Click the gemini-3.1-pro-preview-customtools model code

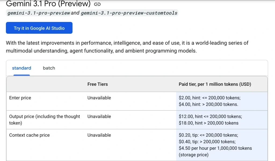click(x=129, y=13)
